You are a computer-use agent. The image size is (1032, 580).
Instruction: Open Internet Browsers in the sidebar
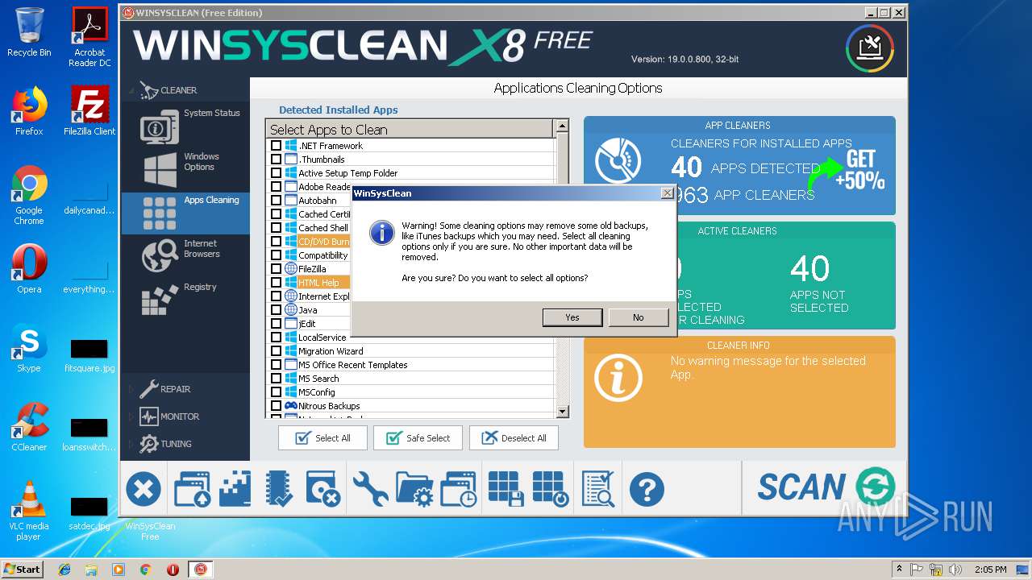[185, 255]
